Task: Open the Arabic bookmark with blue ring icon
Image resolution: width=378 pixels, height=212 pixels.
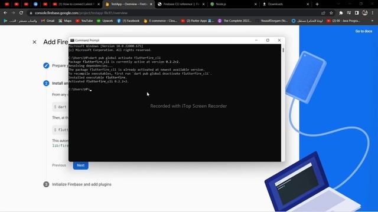Action: pos(307,21)
